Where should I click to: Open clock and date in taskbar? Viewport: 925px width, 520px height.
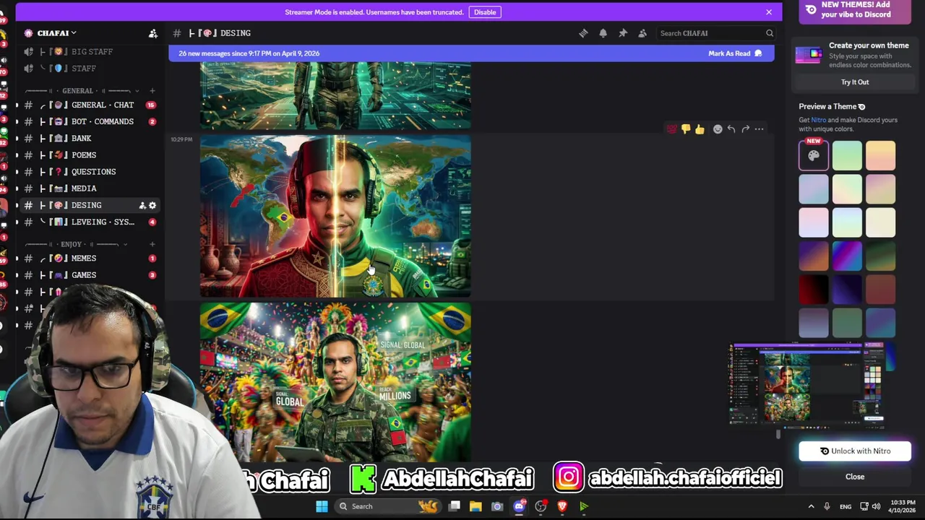pos(902,506)
